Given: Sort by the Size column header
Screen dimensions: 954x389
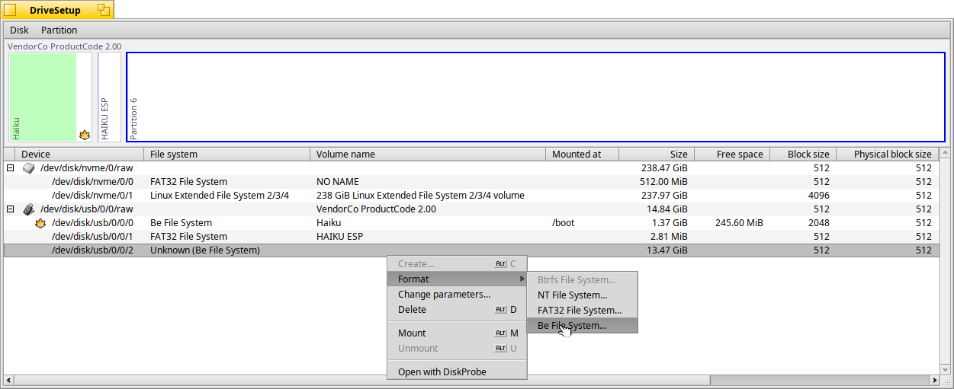Looking at the screenshot, I should tap(656, 155).
